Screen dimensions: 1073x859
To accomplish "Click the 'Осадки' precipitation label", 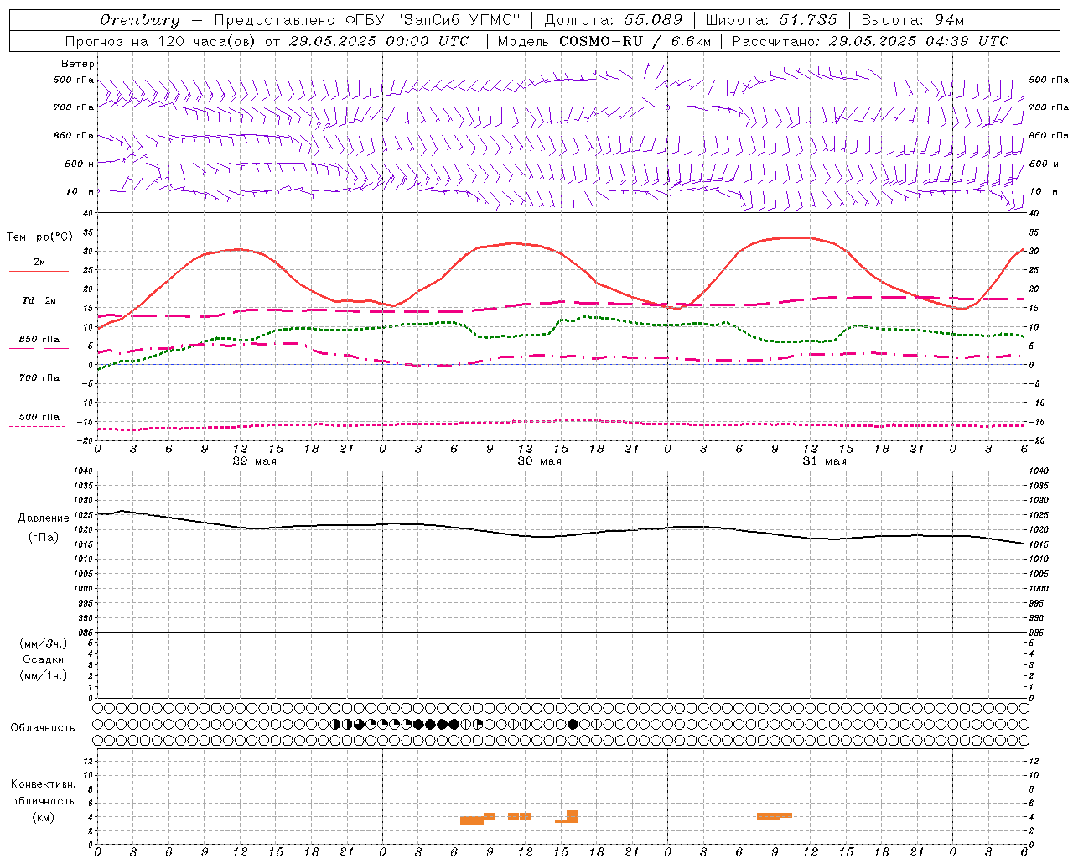I will [44, 659].
